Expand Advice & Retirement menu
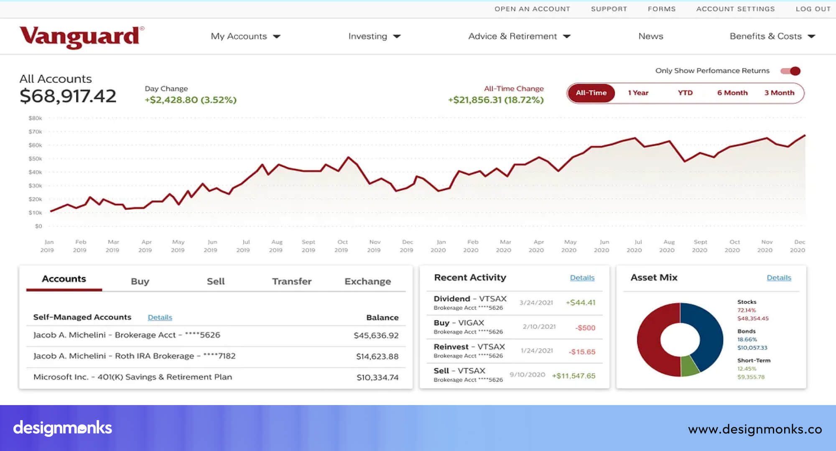The image size is (836, 451). 519,36
